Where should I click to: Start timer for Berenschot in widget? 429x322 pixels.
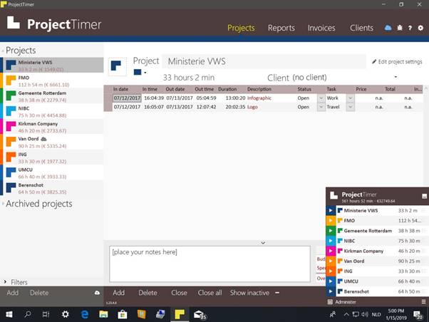tap(331, 291)
